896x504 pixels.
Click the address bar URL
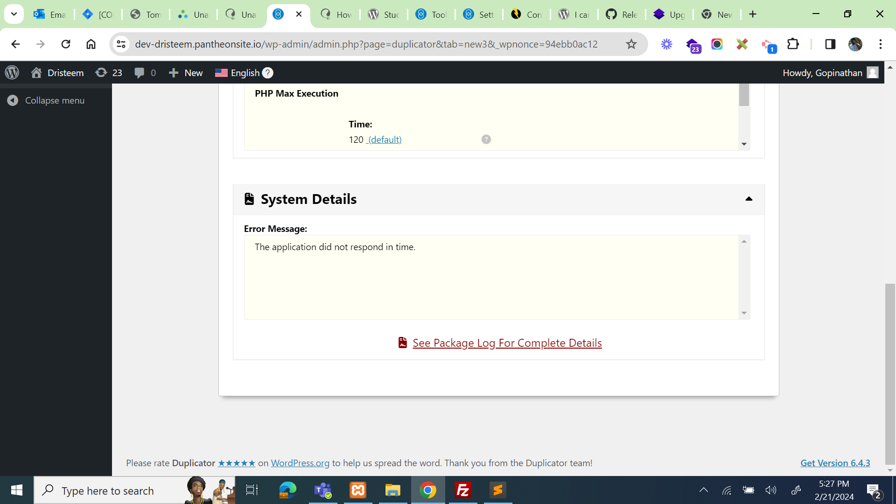point(366,44)
